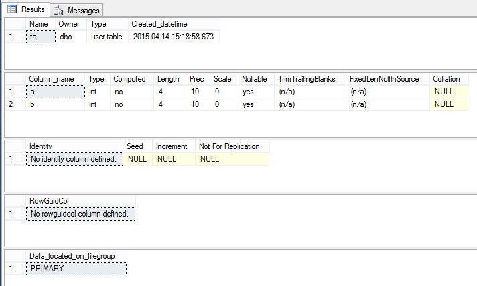The width and height of the screenshot is (477, 286).
Task: Select the 'user table' cell
Action: (x=107, y=37)
